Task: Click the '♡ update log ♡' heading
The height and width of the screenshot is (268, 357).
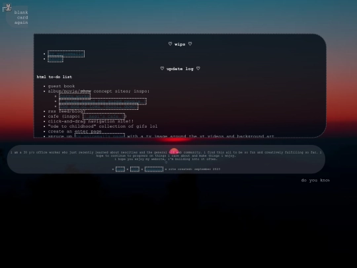Action: pos(180,69)
